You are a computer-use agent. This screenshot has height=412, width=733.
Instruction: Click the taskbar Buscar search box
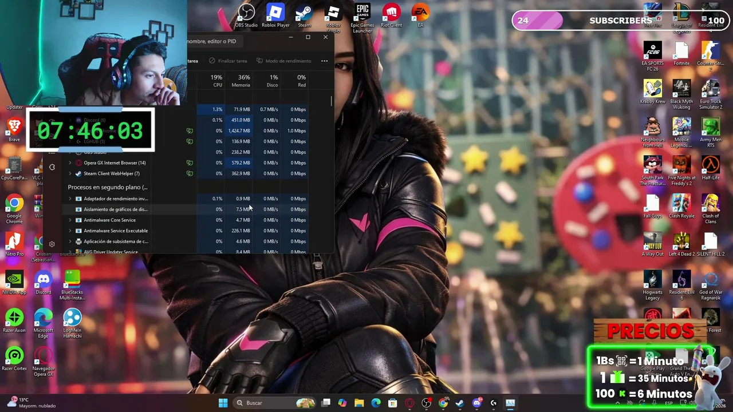tap(275, 403)
